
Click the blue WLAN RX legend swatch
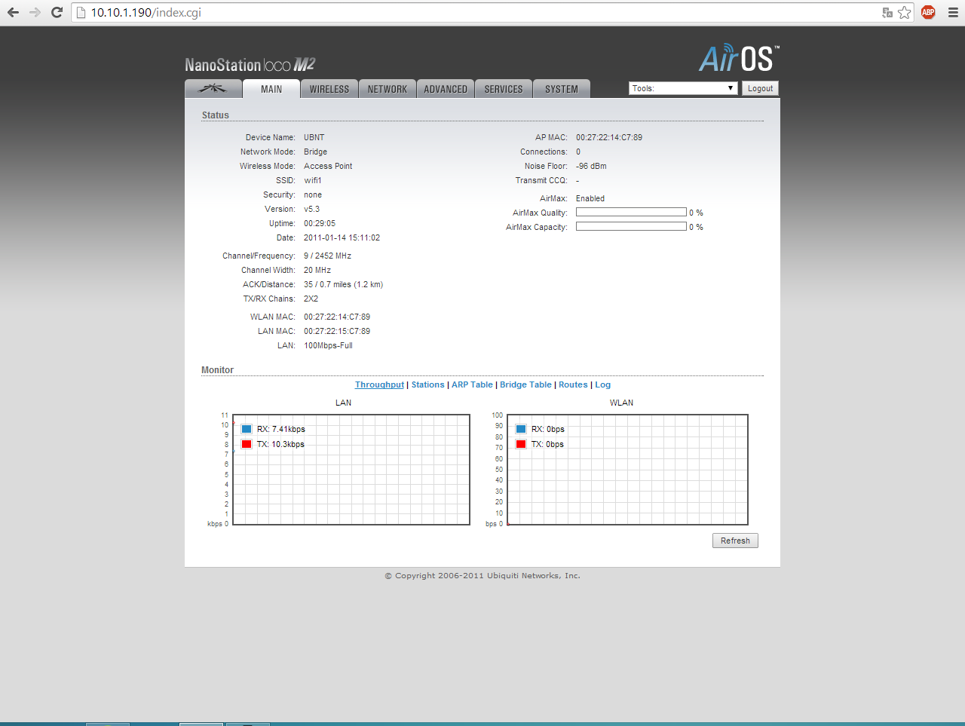[521, 429]
